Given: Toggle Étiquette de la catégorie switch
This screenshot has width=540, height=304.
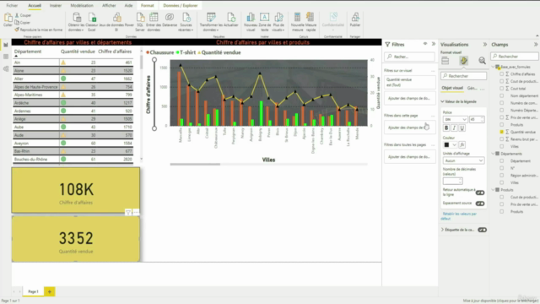Looking at the screenshot, I should pos(482,230).
